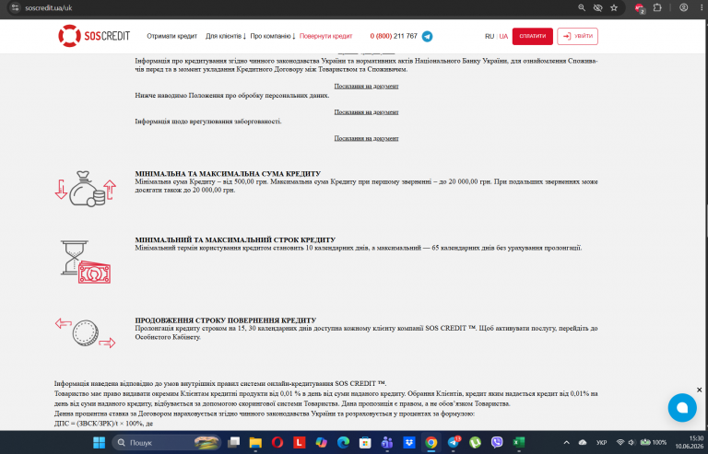Screen dimensions: 708x454
Task: Open uTorrent from the taskbar
Action: 475,442
